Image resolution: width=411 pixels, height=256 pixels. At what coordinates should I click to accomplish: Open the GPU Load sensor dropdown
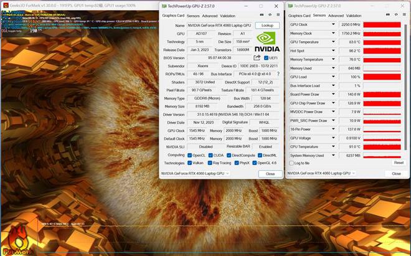coord(333,77)
